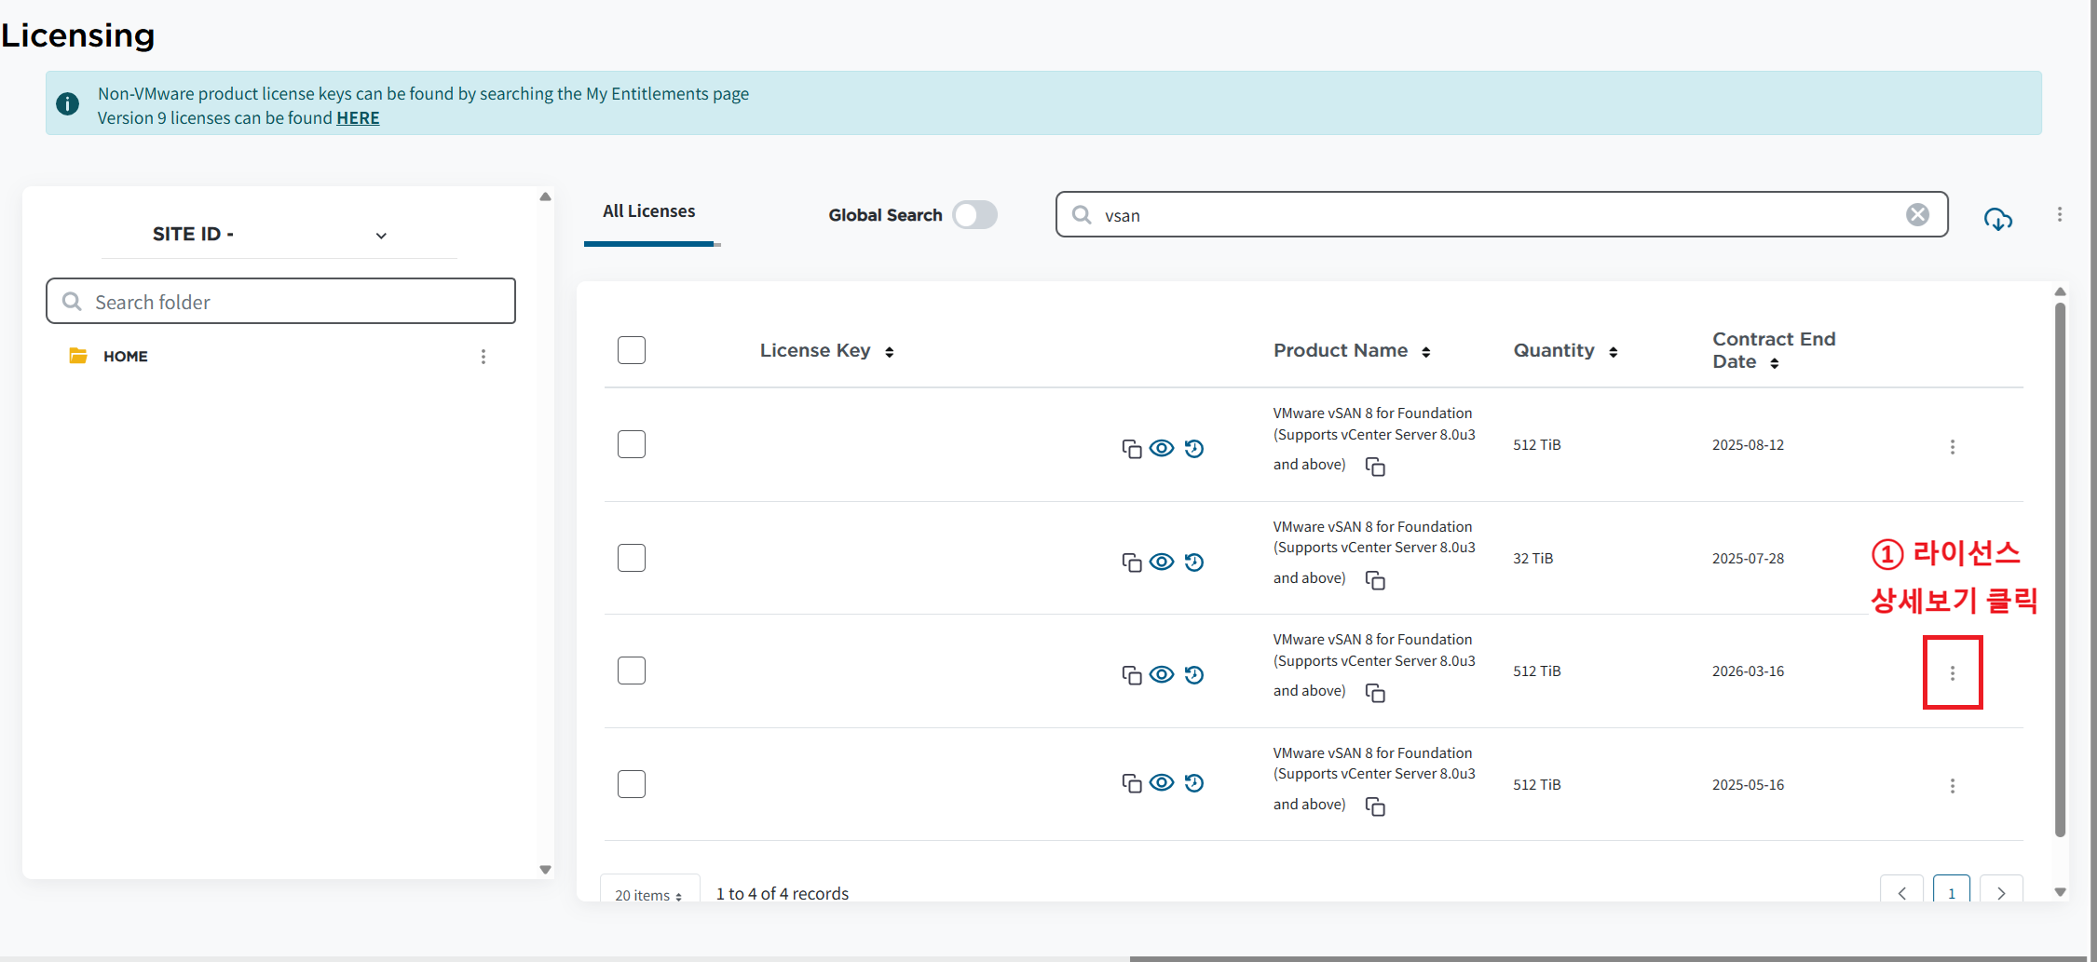Clear the vsan search text
This screenshot has height=962, width=2097.
tap(1917, 215)
